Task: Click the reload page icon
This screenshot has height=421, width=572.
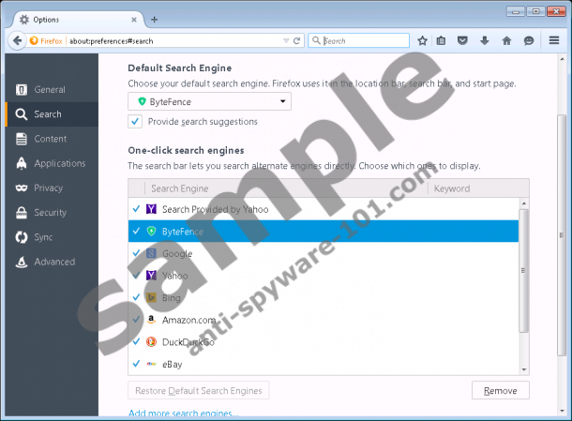Action: tap(297, 40)
